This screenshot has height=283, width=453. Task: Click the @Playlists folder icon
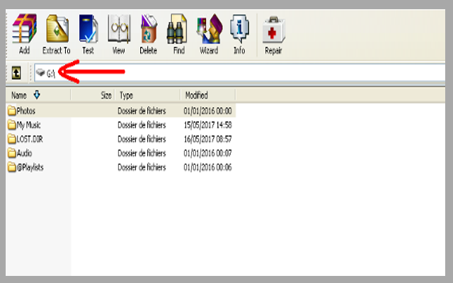click(x=12, y=167)
